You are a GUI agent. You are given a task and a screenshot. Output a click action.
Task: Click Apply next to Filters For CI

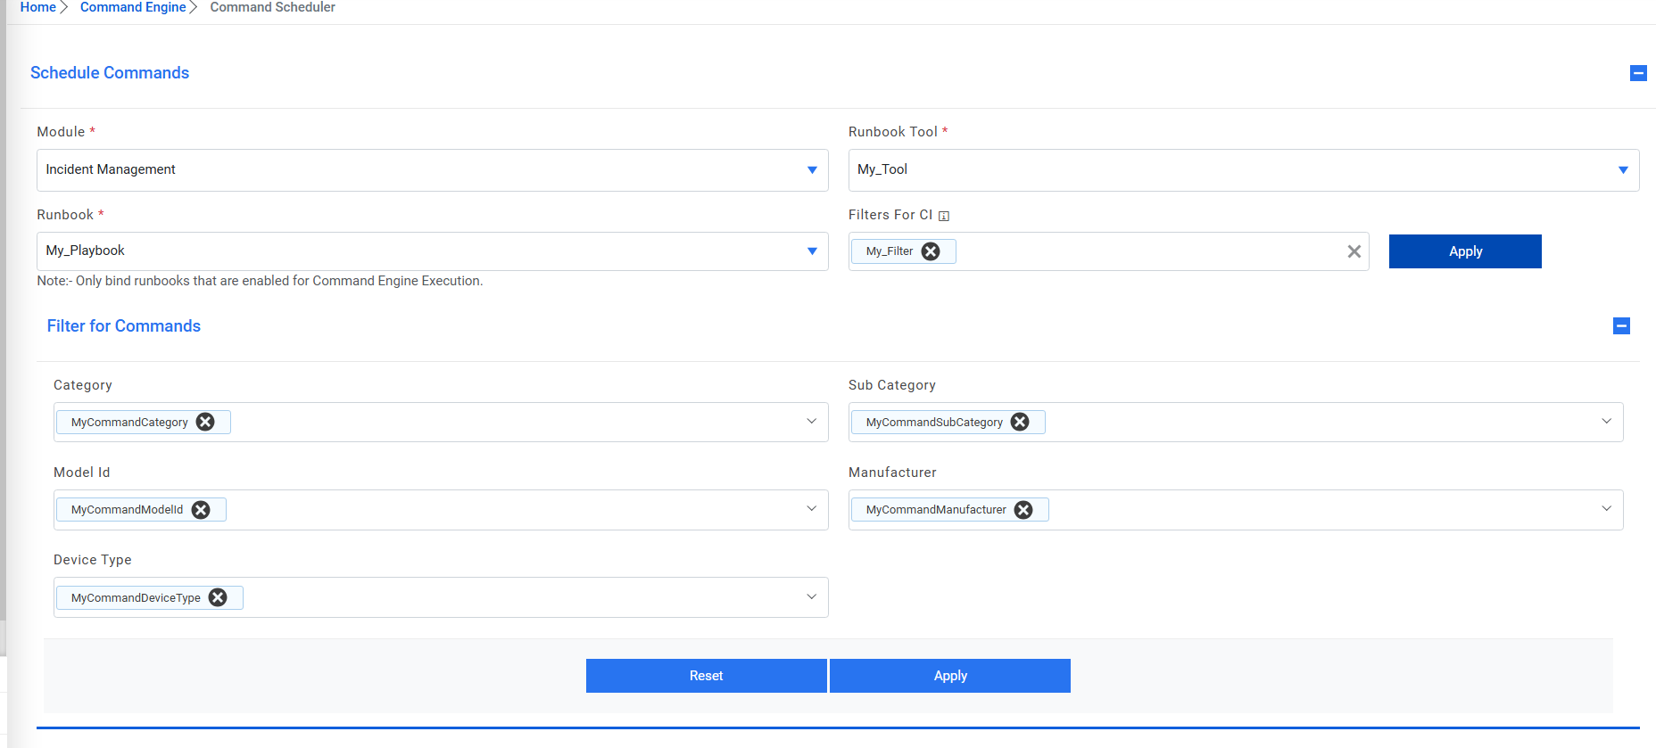pos(1465,251)
